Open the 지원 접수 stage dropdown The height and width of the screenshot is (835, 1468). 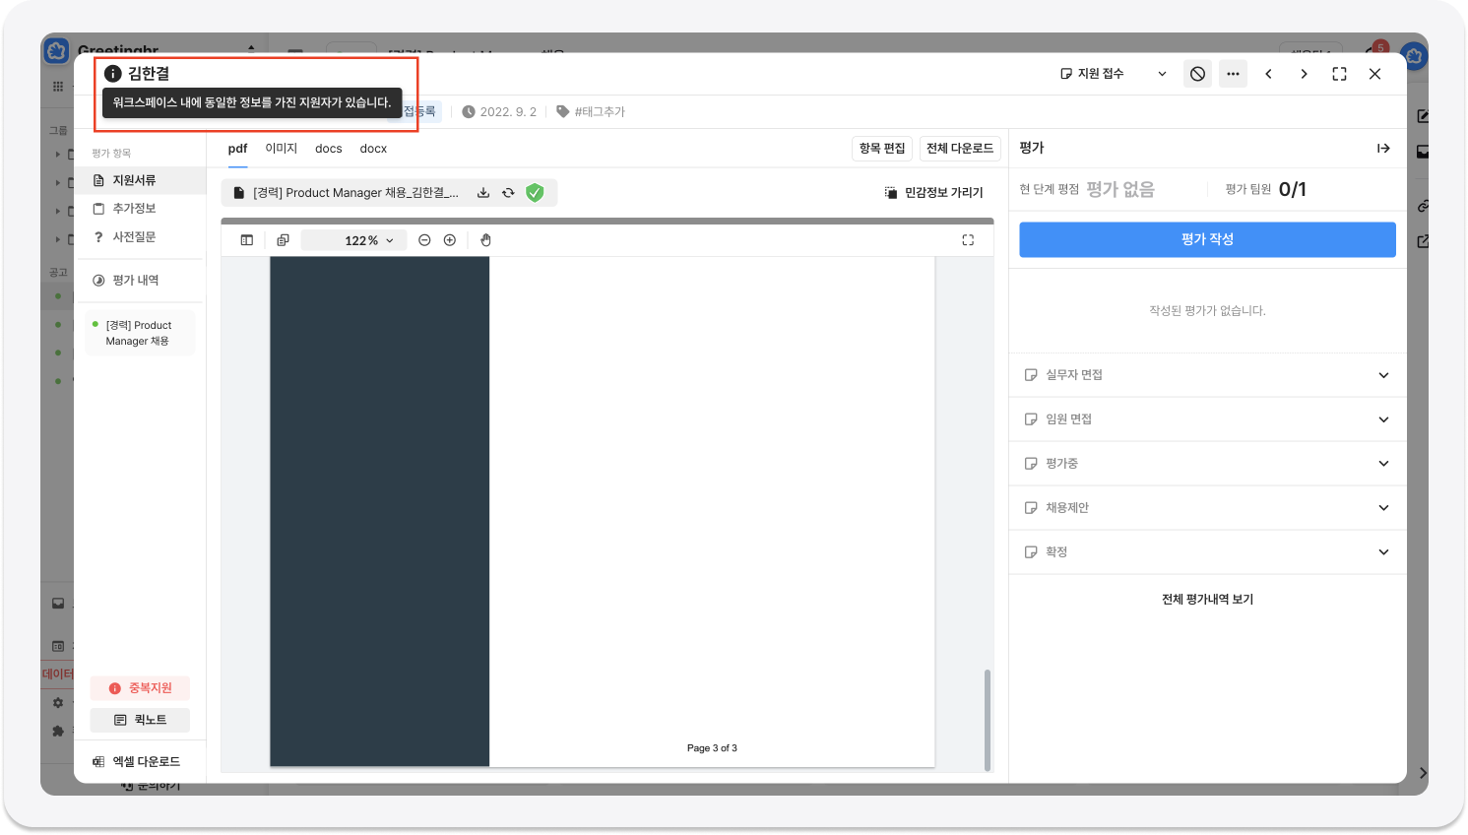1113,74
